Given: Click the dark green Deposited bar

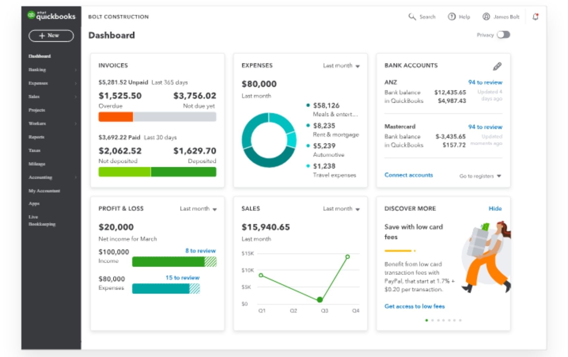Looking at the screenshot, I should coord(184,172).
